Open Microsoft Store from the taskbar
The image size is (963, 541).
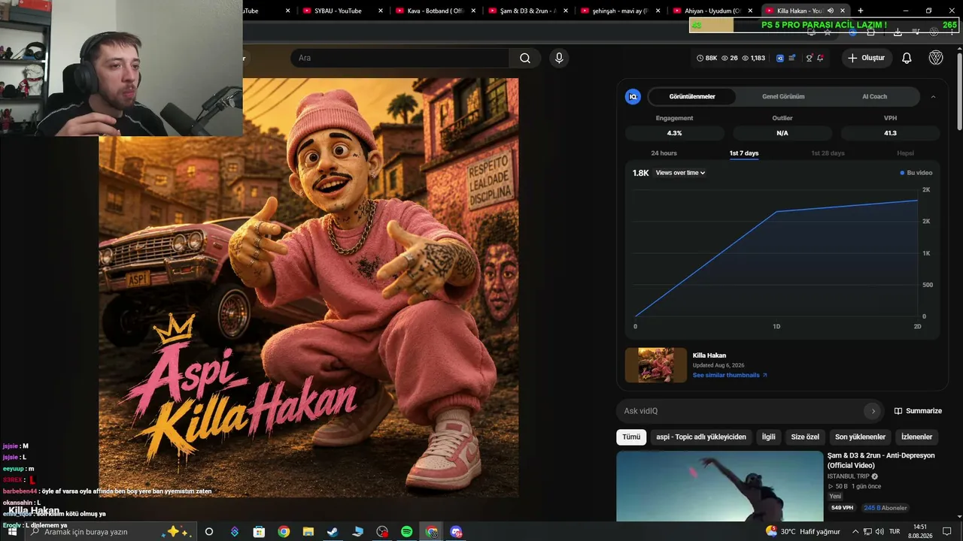259,531
